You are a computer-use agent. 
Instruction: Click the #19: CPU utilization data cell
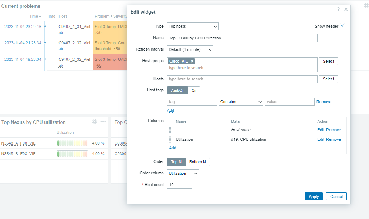pos(248,139)
